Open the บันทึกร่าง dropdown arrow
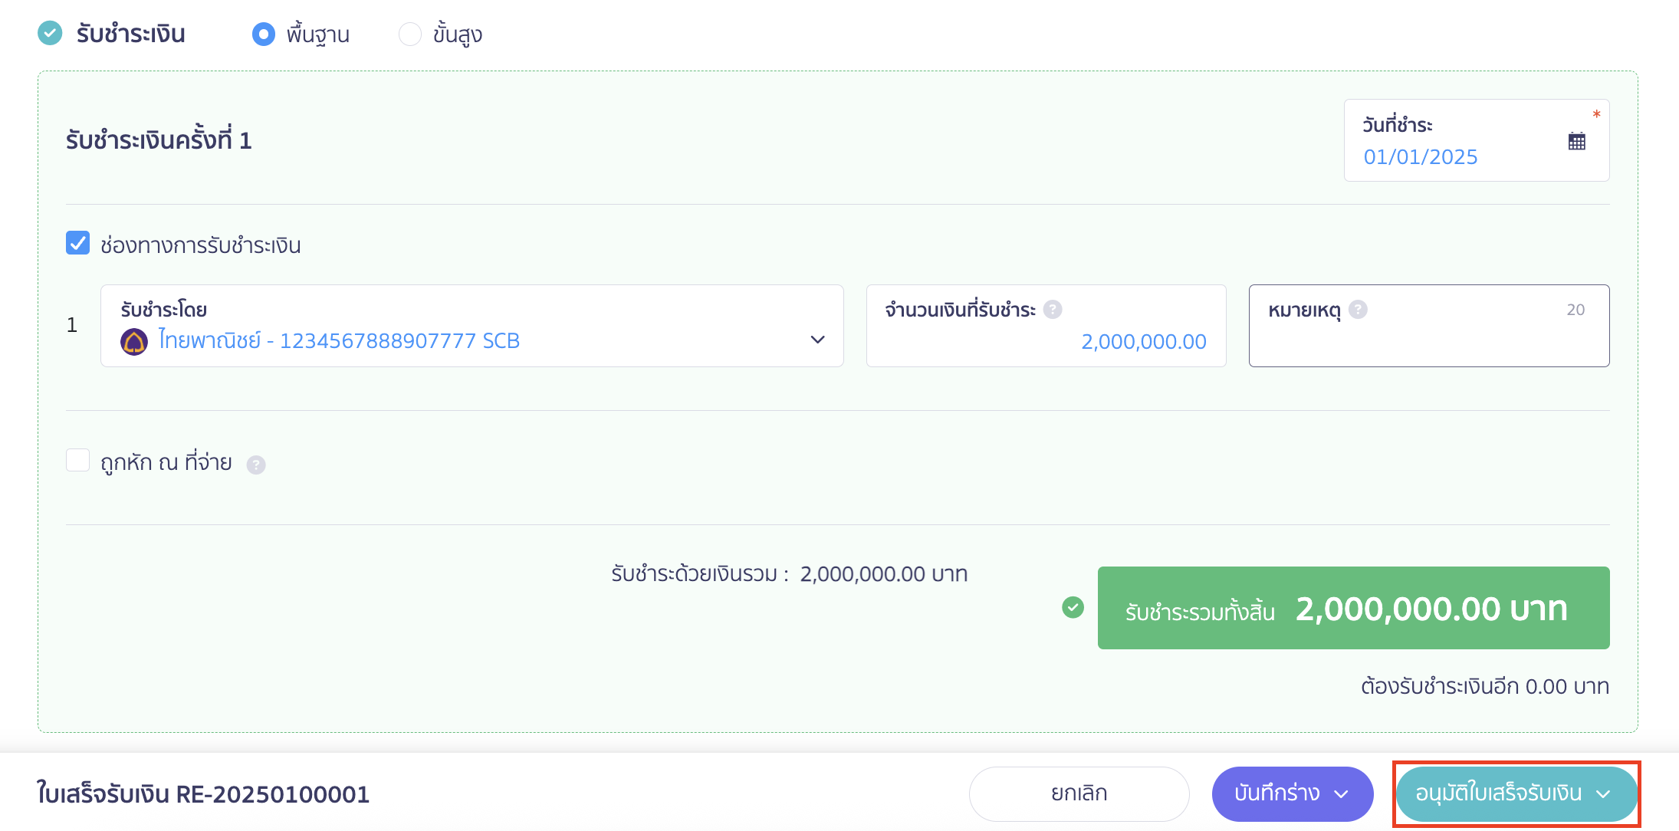 click(x=1341, y=794)
